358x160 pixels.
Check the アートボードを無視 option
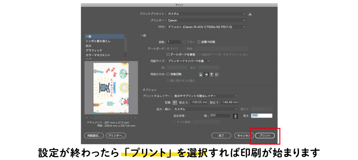(x=168, y=55)
